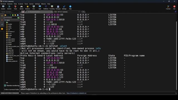Screen dimensions: 178x100
Task: Click the Remote monitoring button
Action: pos(12,86)
